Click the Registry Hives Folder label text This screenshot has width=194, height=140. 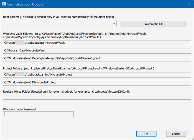click(67, 92)
